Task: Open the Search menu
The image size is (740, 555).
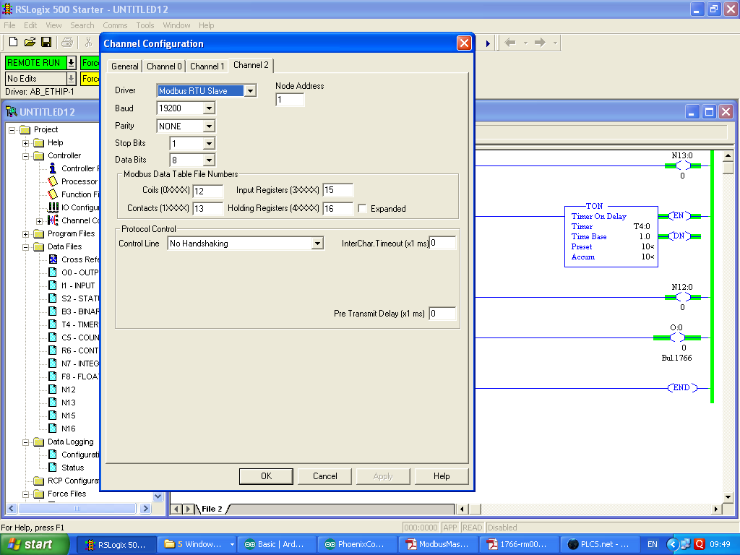Action: click(x=82, y=25)
